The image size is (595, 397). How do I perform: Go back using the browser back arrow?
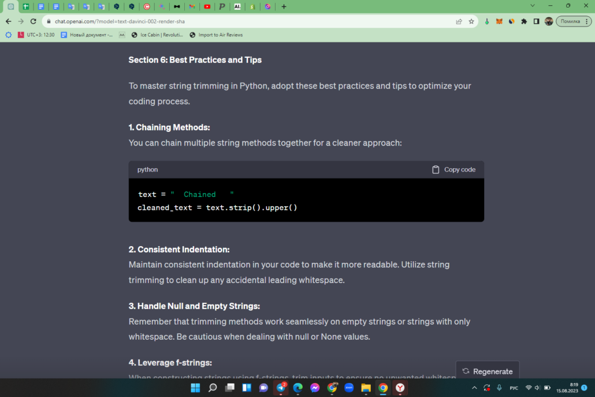8,21
